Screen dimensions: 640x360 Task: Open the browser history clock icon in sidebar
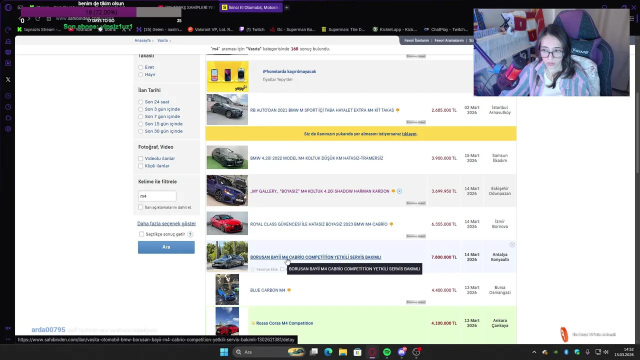[x=8, y=107]
